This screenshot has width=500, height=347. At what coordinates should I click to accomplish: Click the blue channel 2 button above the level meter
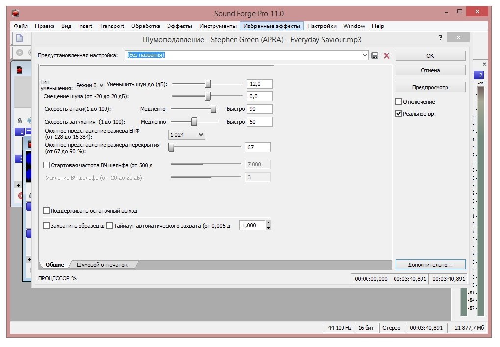tap(479, 75)
